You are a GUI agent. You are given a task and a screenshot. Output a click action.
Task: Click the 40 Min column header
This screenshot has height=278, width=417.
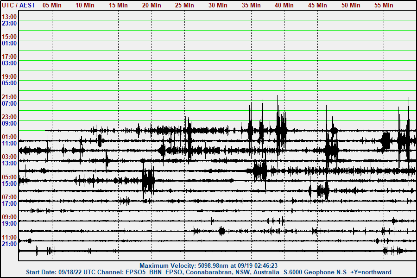click(x=284, y=5)
